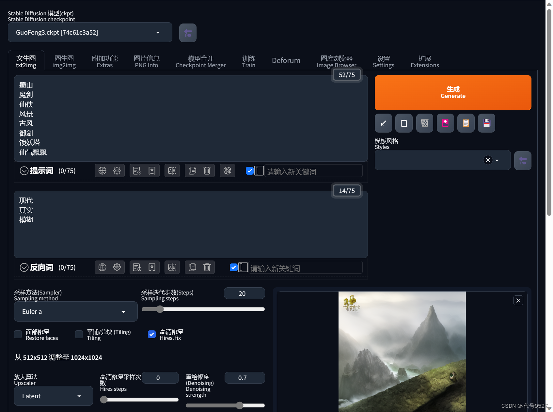Image resolution: width=553 pixels, height=412 pixels.
Task: Open the Checkpoint Merger tab
Action: [x=200, y=61]
